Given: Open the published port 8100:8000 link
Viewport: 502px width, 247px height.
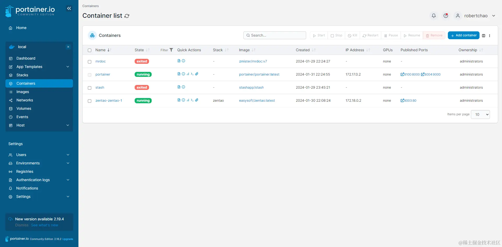Looking at the screenshot, I should point(410,74).
